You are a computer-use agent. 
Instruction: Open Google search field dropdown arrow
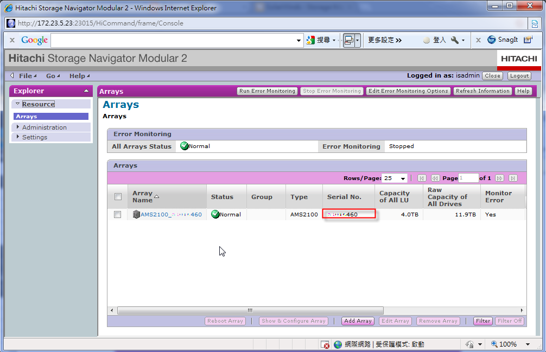pos(299,41)
